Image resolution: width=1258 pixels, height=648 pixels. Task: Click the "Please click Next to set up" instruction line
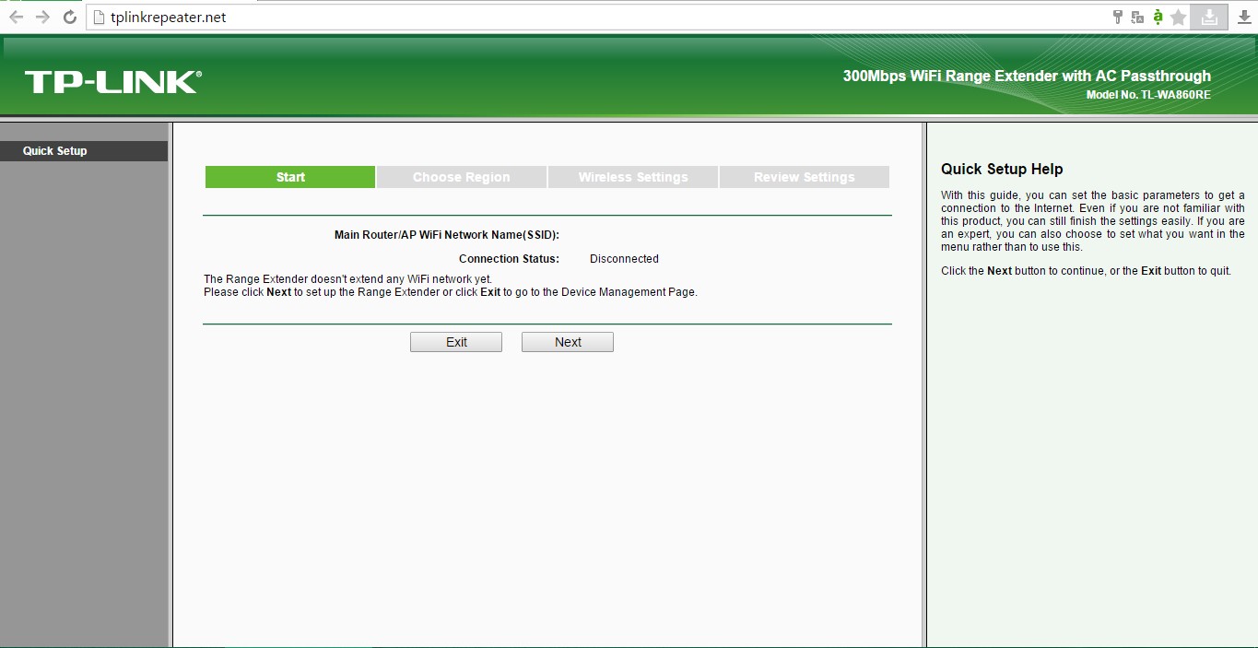click(451, 292)
